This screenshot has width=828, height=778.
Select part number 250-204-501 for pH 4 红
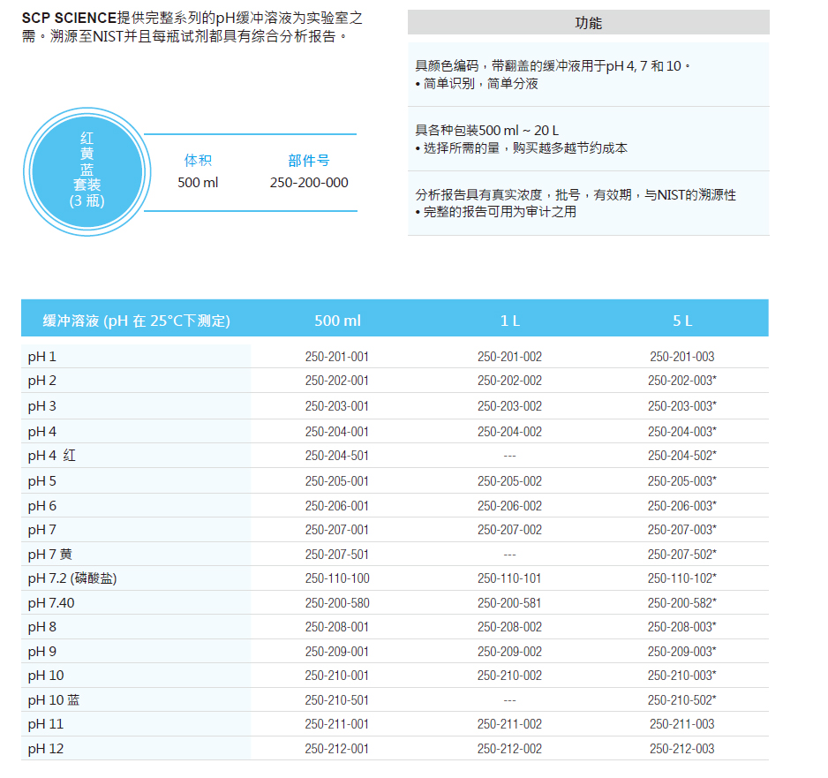tap(338, 455)
